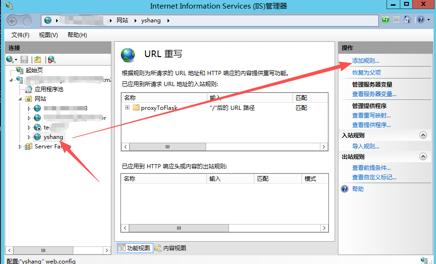The width and height of the screenshot is (436, 264).
Task: Expand the stopped 'te' site node
Action: point(29,127)
